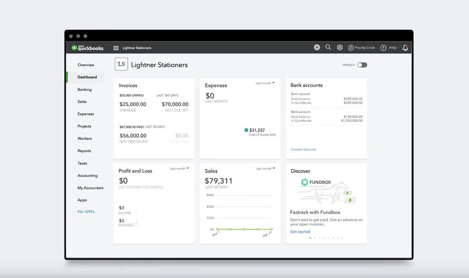The height and width of the screenshot is (278, 469).
Task: Click the Mar 1 point on the Sales chart
Action: [x=217, y=230]
